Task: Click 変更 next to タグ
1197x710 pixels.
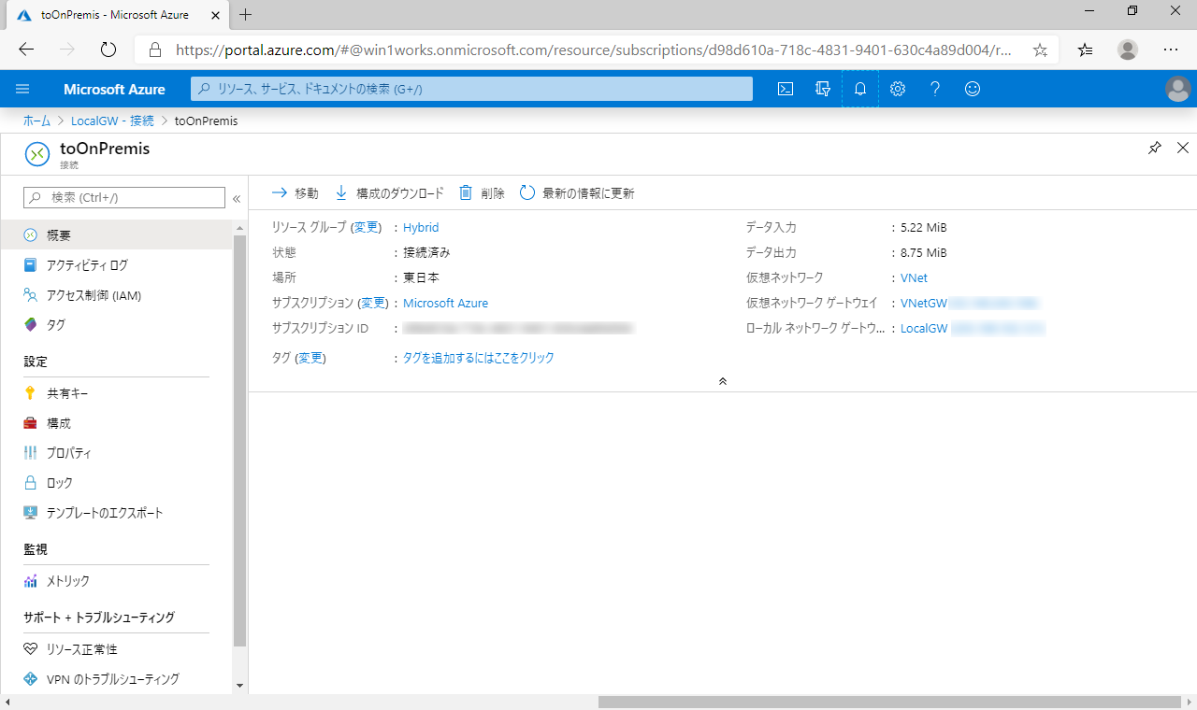Action: (x=310, y=358)
